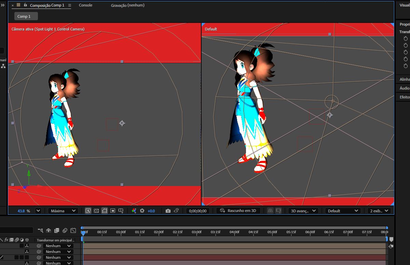Open the Máxima resolution dropdown
The height and width of the screenshot is (265, 410).
click(63, 211)
